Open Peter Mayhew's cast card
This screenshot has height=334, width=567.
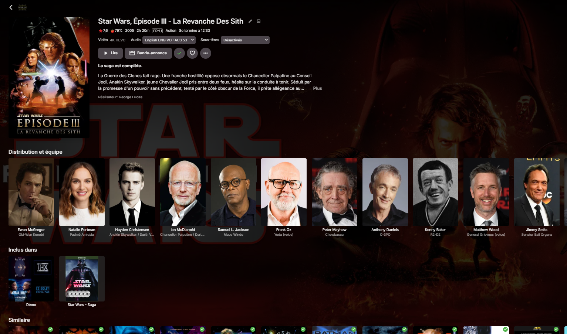point(334,197)
